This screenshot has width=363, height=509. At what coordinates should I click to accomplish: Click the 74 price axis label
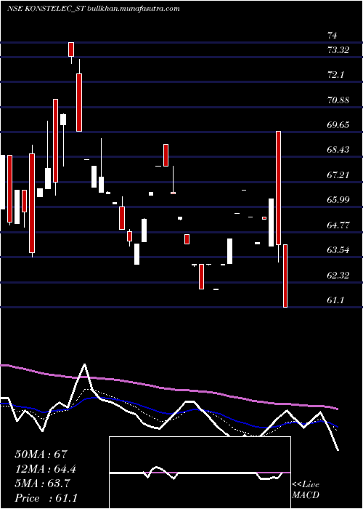pyautogui.click(x=333, y=36)
